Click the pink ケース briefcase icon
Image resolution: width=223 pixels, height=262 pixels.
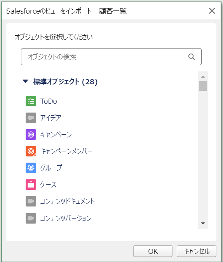tap(31, 184)
